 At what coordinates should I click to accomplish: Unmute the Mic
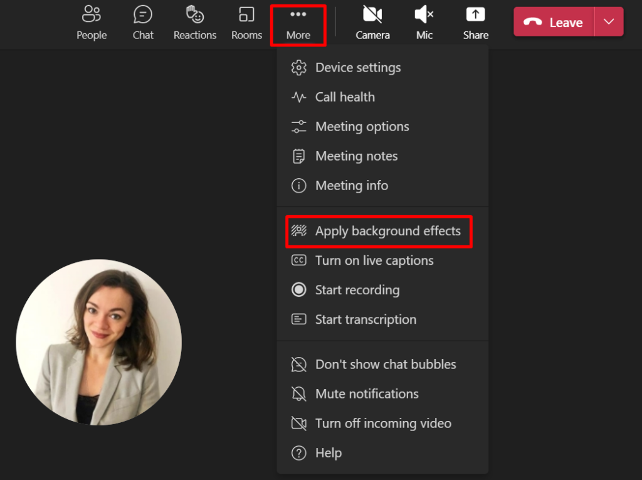pos(424,23)
